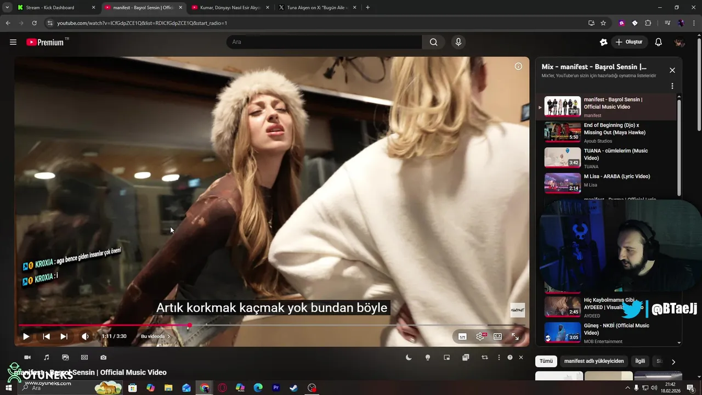Viewport: 702px width, 395px height.
Task: Open the tab search dropdown arrow
Action: tap(7, 8)
